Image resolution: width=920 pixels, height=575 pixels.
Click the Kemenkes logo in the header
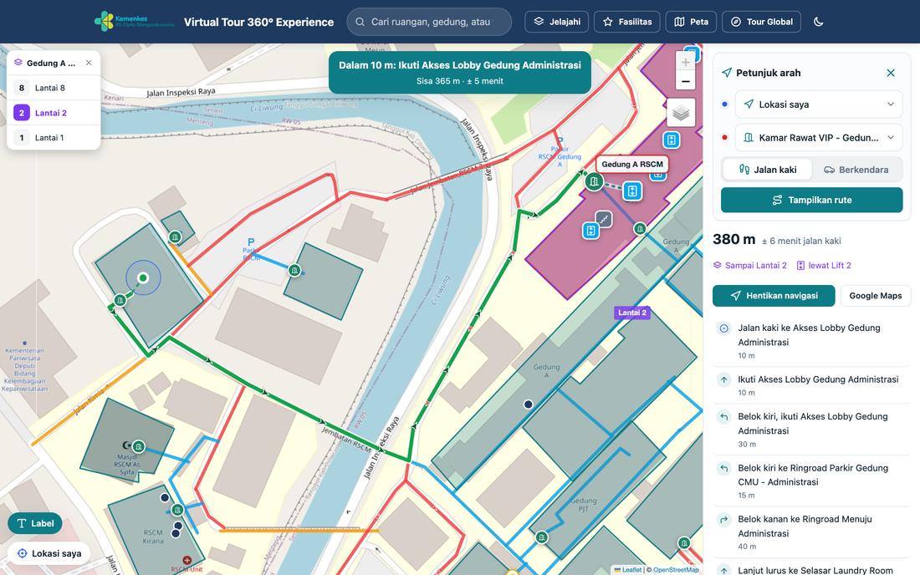click(x=135, y=22)
